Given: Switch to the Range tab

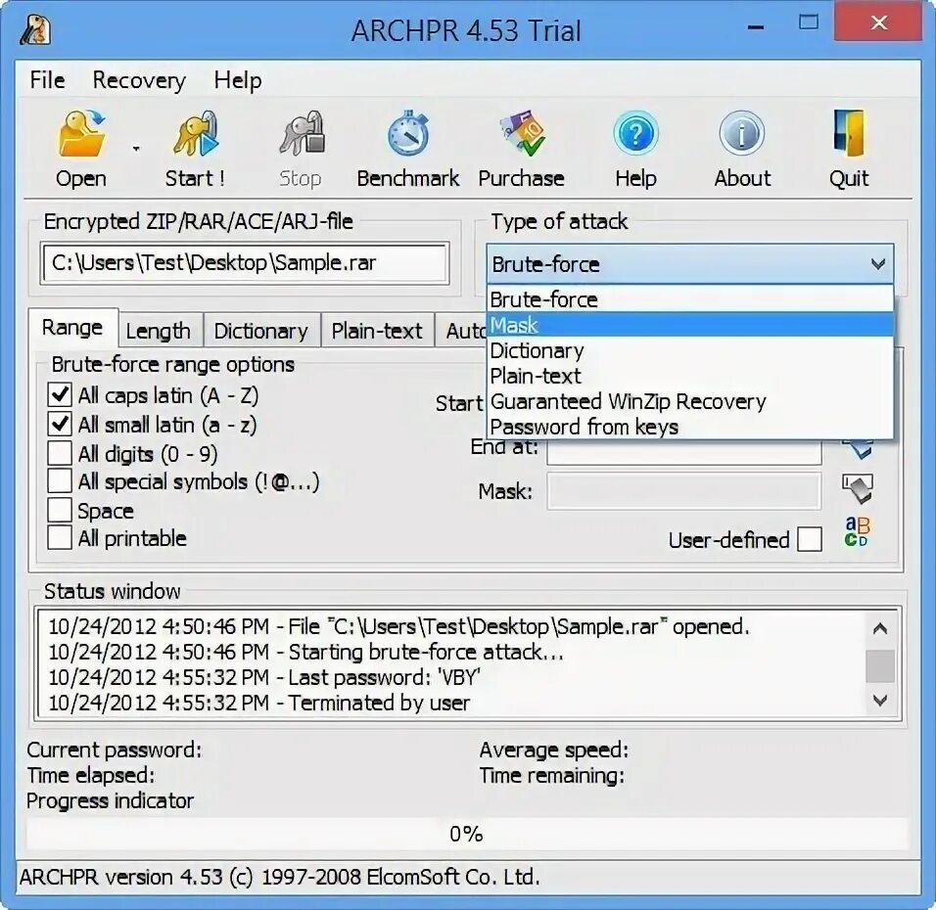Looking at the screenshot, I should tap(72, 328).
